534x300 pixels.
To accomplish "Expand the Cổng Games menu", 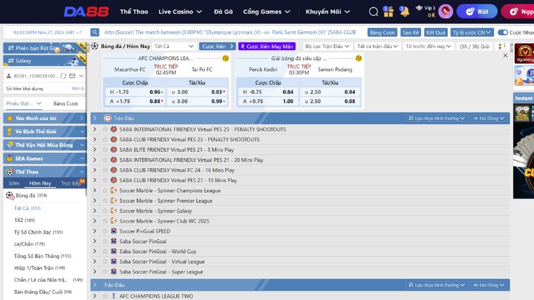I will [266, 12].
